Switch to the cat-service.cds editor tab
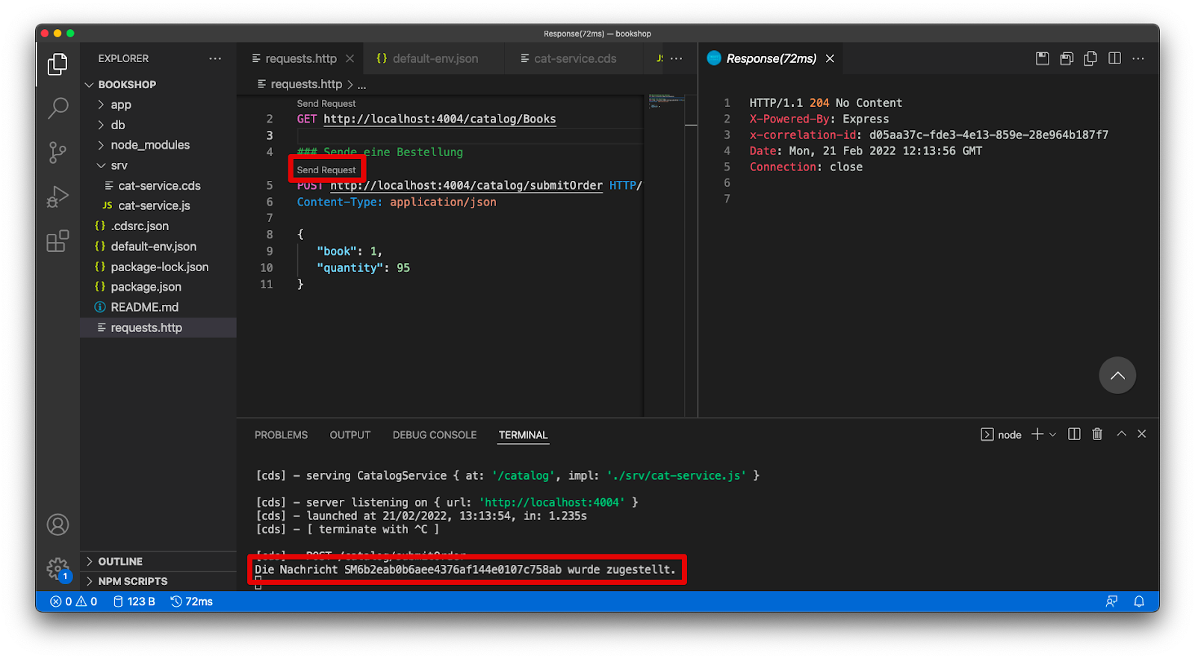Viewport: 1195px width, 659px height. tap(574, 58)
